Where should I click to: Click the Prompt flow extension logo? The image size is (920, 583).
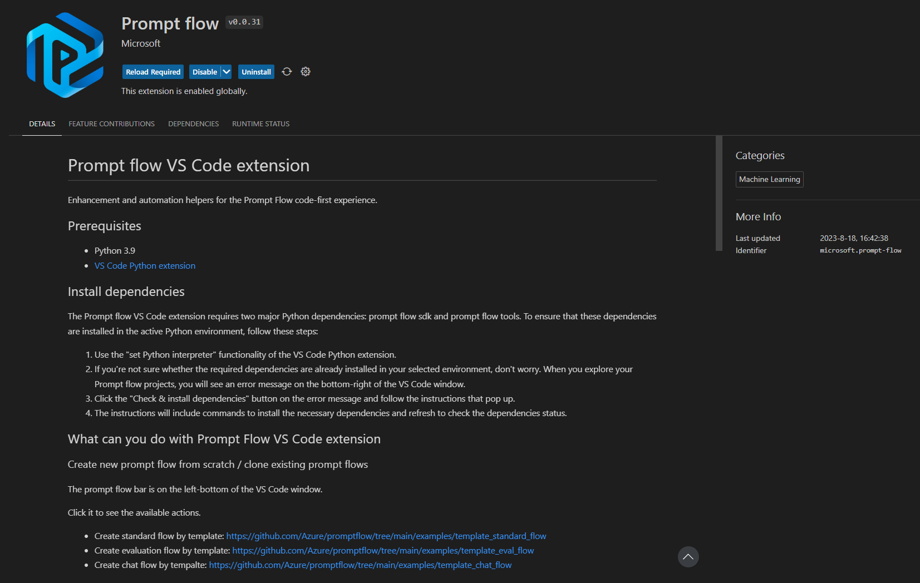pos(65,55)
